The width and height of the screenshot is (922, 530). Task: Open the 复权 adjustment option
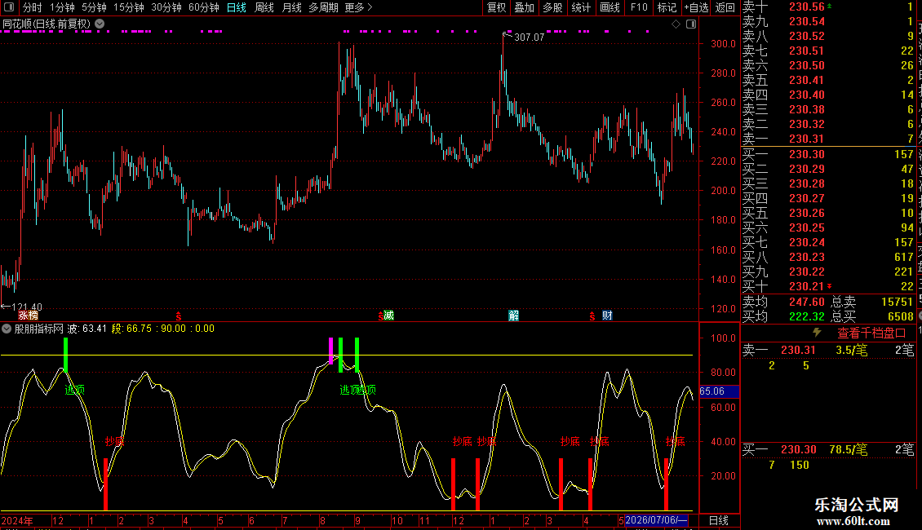click(x=496, y=7)
